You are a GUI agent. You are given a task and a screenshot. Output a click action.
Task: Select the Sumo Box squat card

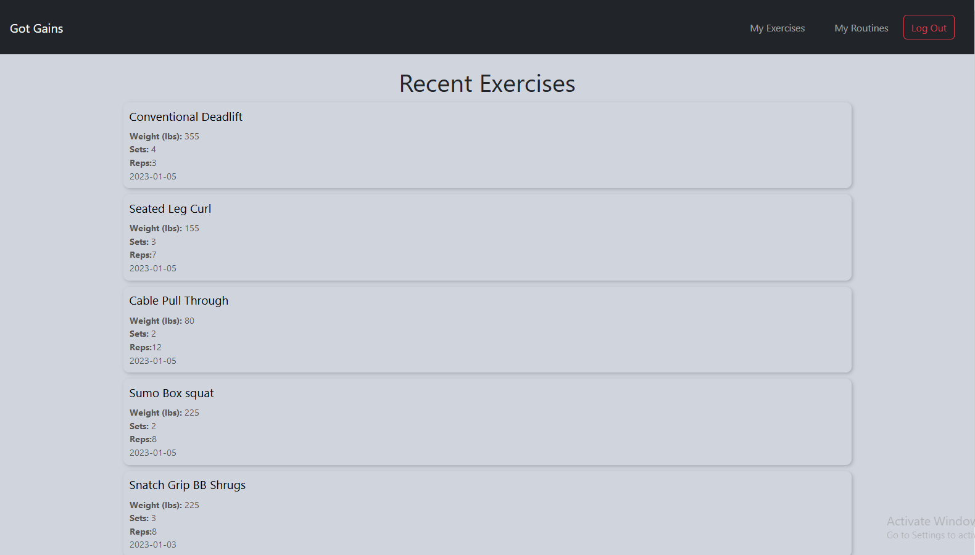(x=487, y=422)
